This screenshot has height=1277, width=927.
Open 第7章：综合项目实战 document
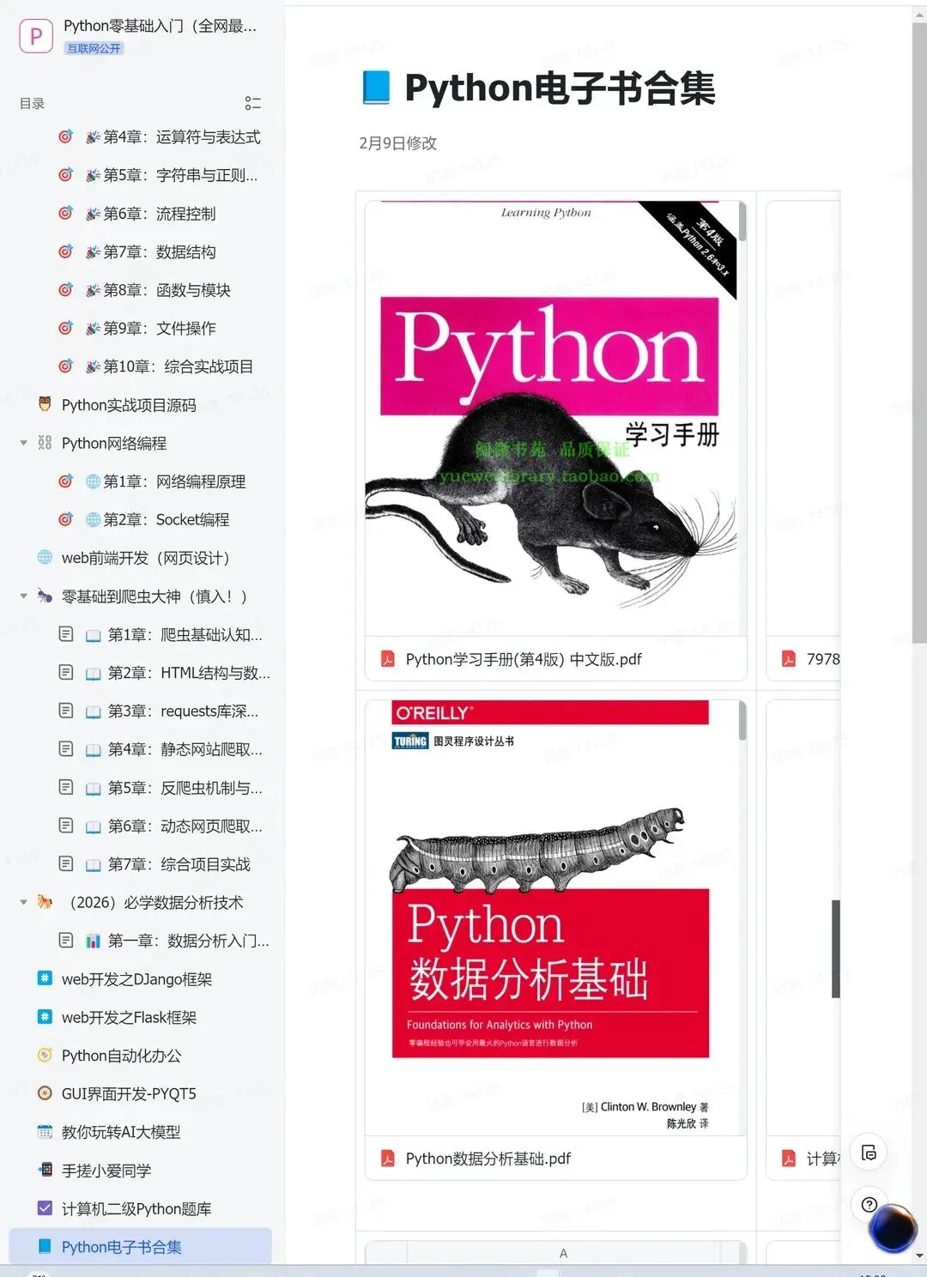click(179, 864)
